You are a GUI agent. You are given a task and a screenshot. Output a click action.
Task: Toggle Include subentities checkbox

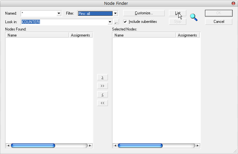click(x=125, y=22)
